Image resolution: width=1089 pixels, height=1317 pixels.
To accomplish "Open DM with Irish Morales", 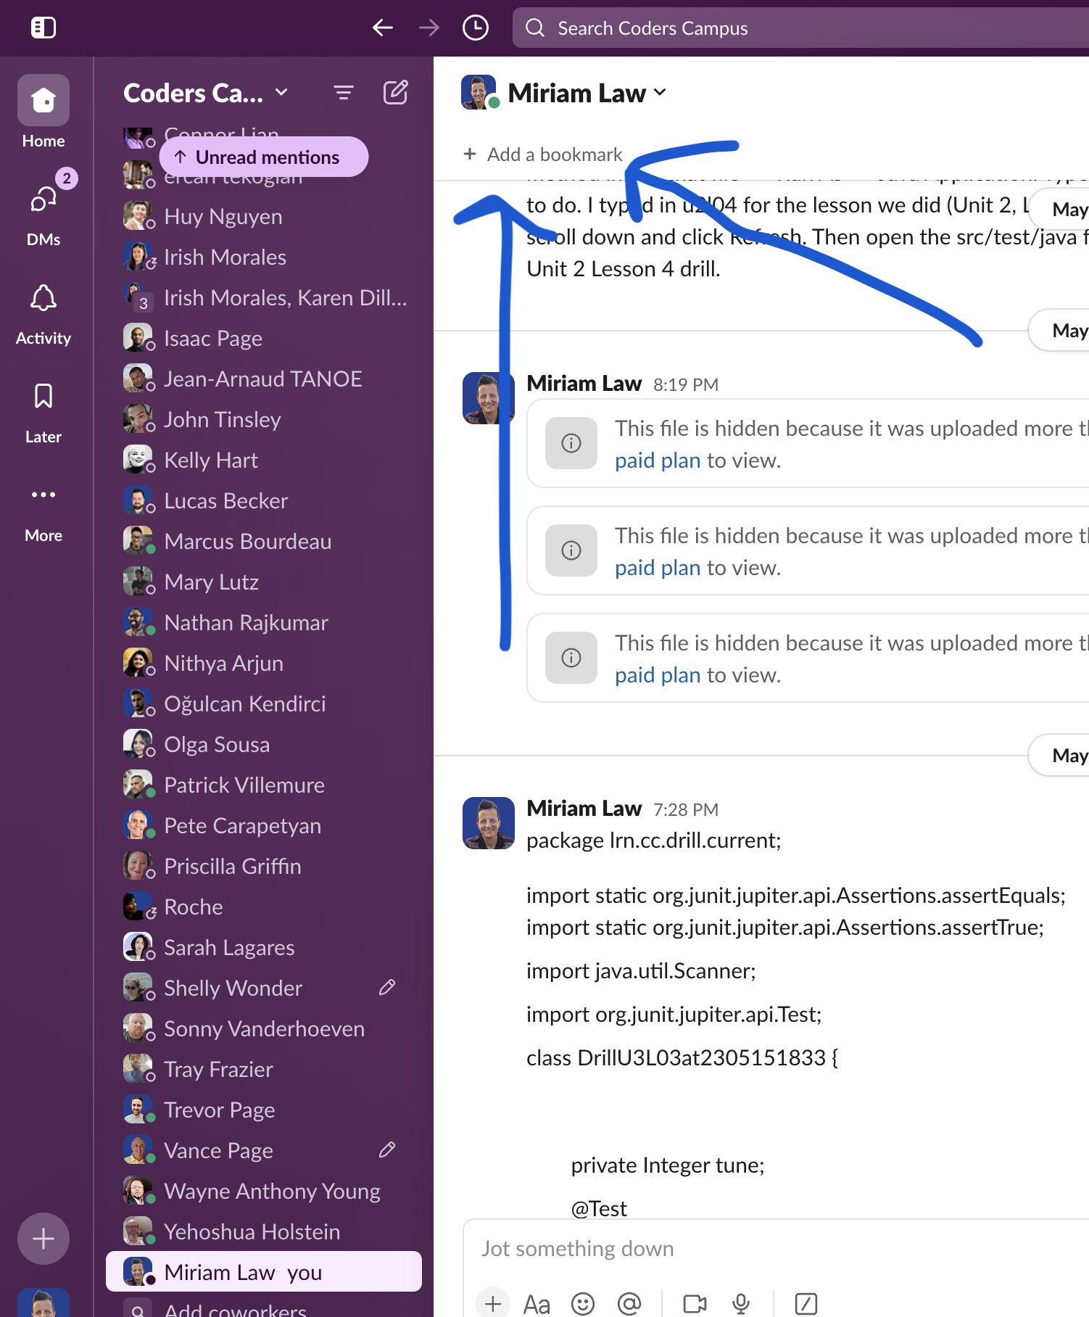I will (x=264, y=257).
